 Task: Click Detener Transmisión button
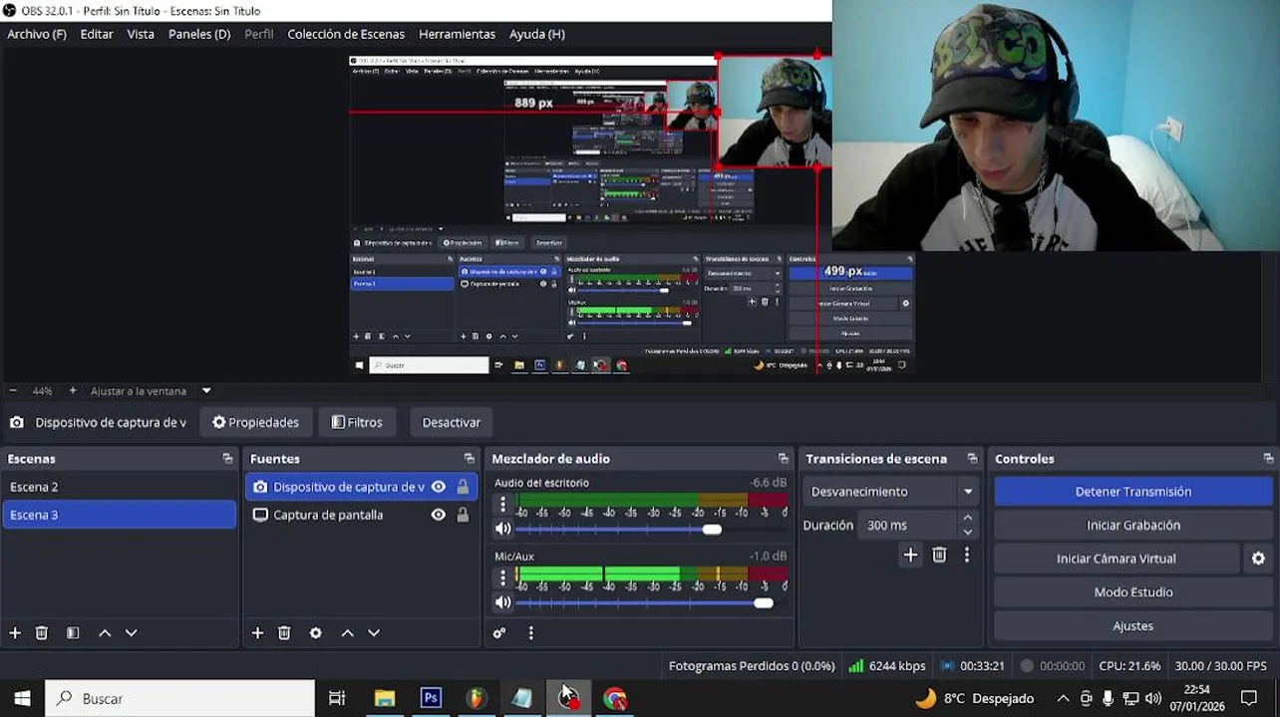click(x=1132, y=492)
